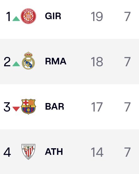This screenshot has width=139, height=174.
Task: Open the BAR team name link
Action: (55, 106)
